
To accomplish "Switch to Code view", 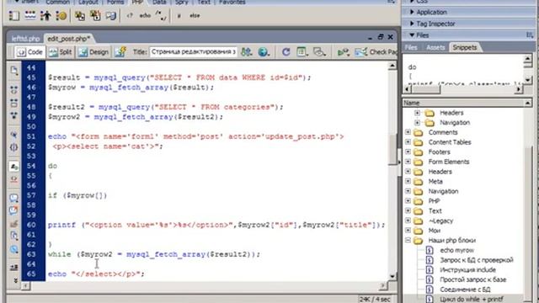I will tap(30, 52).
